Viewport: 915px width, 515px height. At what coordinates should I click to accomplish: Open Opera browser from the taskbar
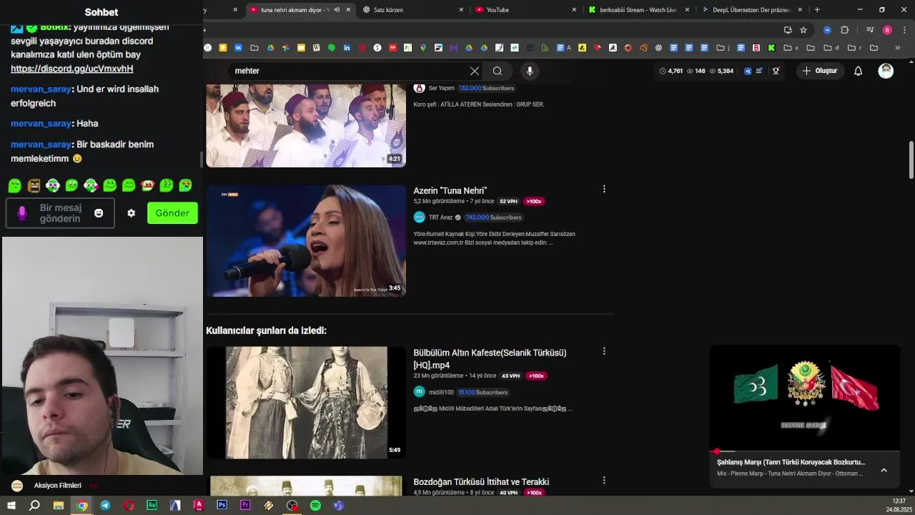pyautogui.click(x=129, y=505)
